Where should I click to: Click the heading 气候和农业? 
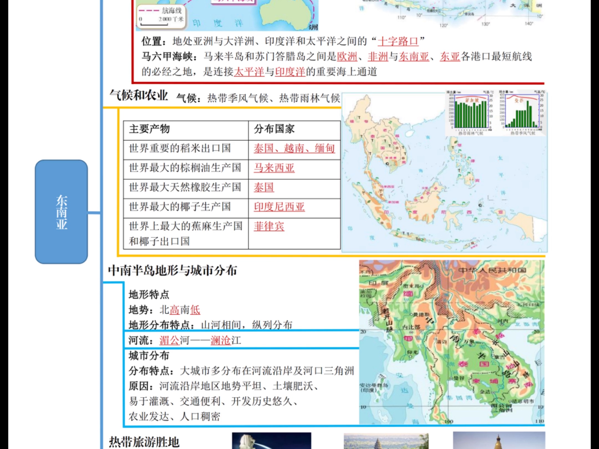pos(139,95)
